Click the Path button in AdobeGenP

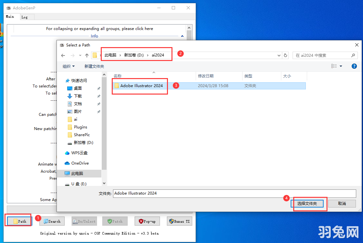point(19,221)
